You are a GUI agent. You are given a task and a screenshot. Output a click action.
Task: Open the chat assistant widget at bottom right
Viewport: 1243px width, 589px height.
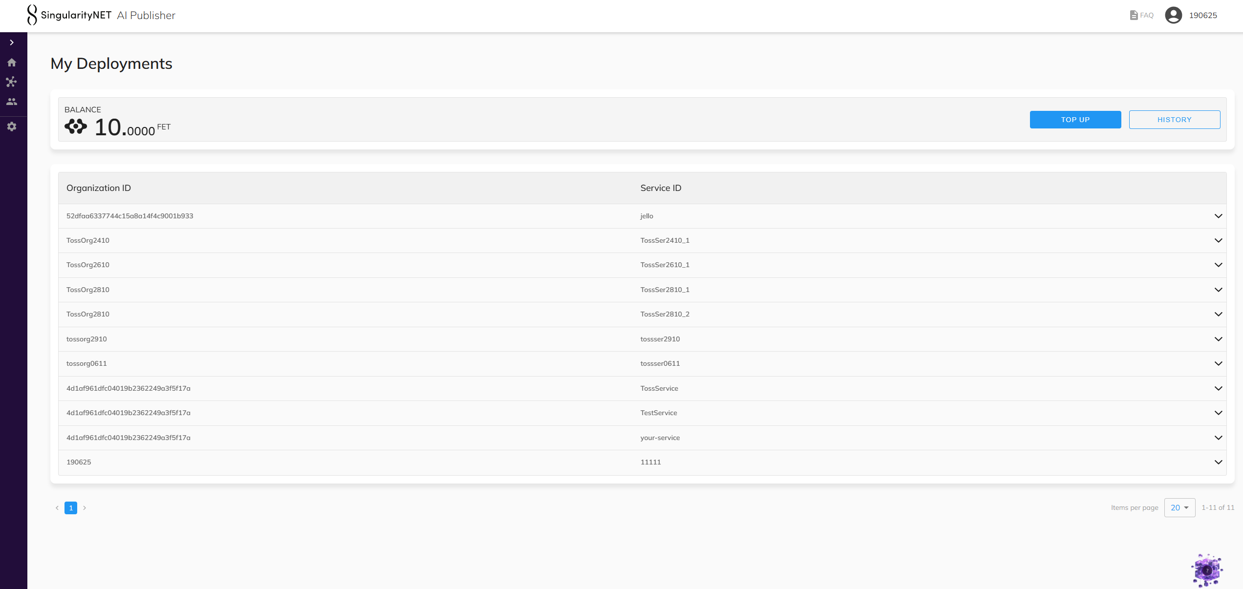click(x=1207, y=569)
